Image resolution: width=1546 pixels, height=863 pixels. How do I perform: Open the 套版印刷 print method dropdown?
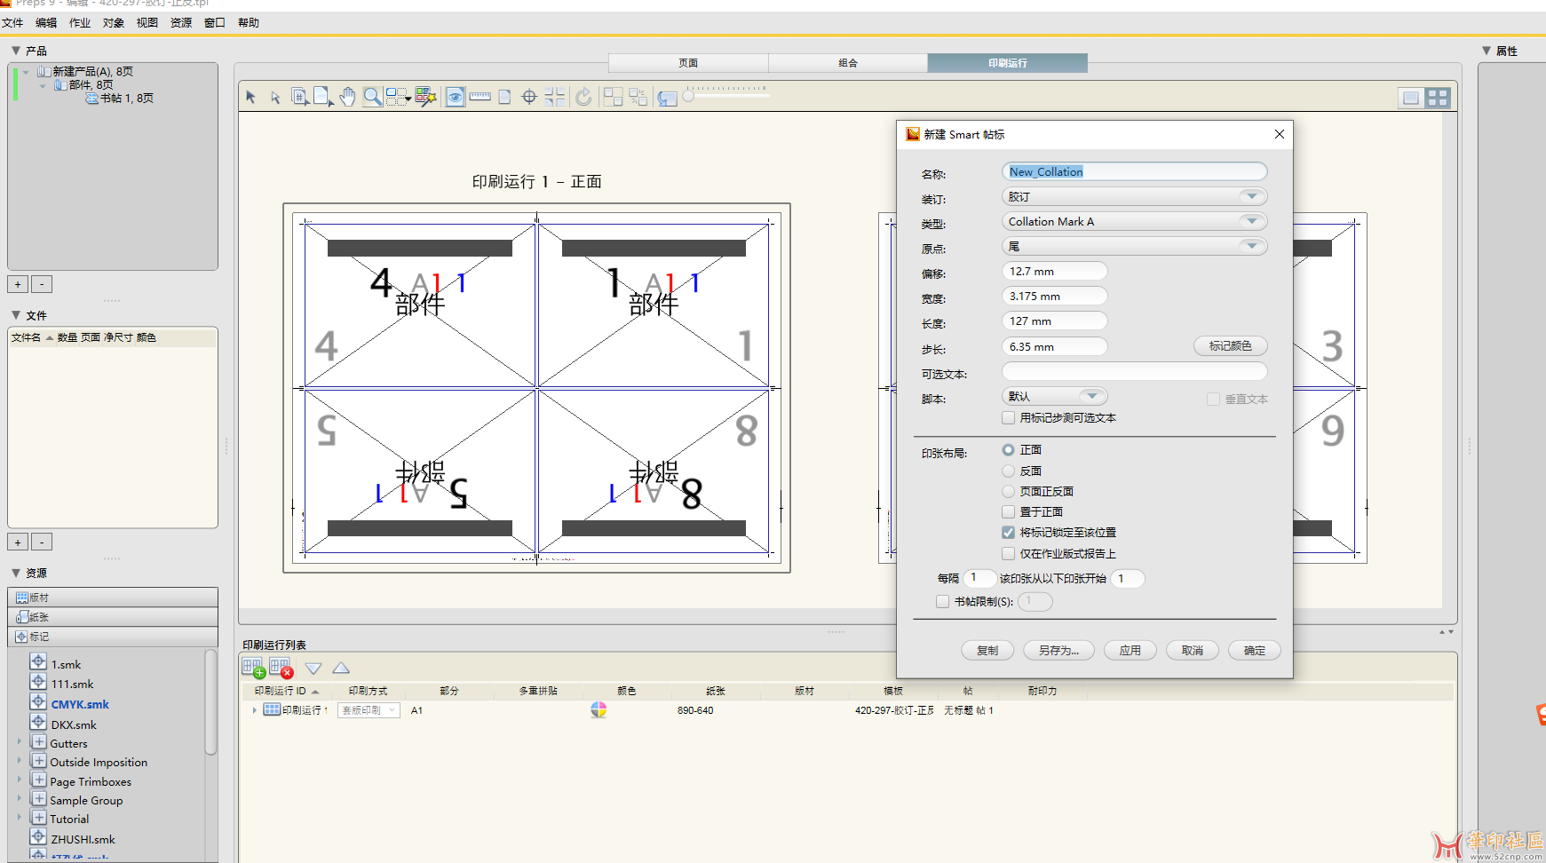coord(369,710)
